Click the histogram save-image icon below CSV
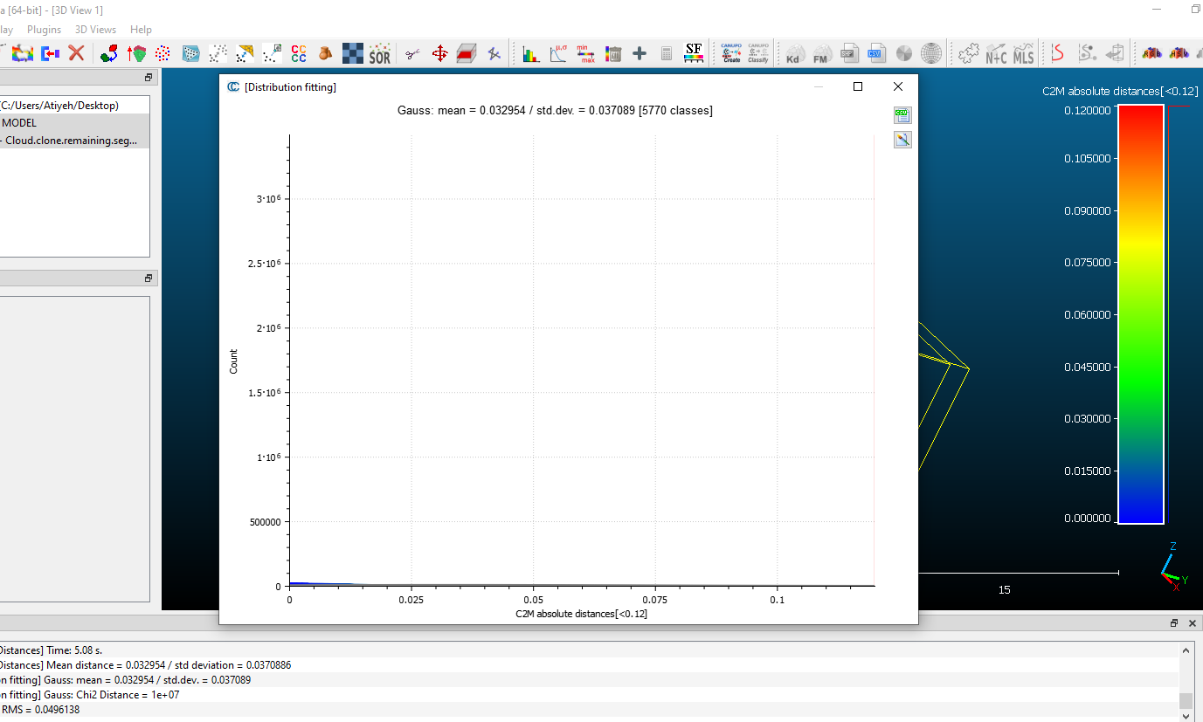1203x722 pixels. pyautogui.click(x=902, y=140)
